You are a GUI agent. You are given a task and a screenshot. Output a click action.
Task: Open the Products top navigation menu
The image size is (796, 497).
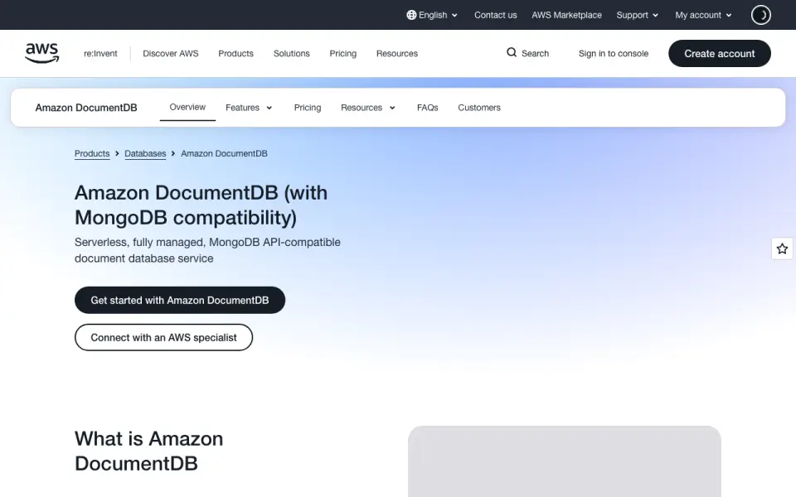tap(235, 53)
